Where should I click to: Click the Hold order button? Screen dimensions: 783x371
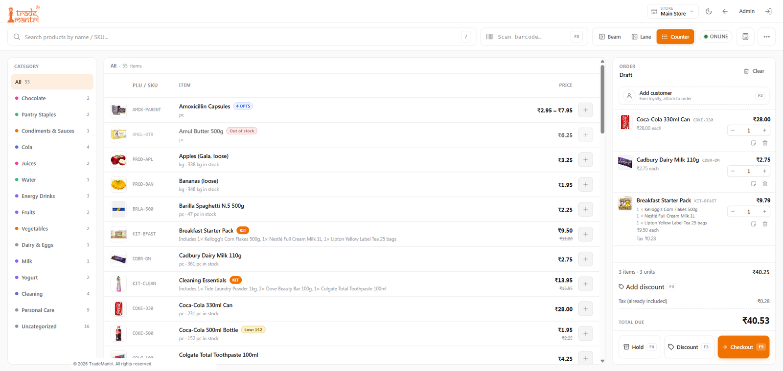[x=640, y=347]
